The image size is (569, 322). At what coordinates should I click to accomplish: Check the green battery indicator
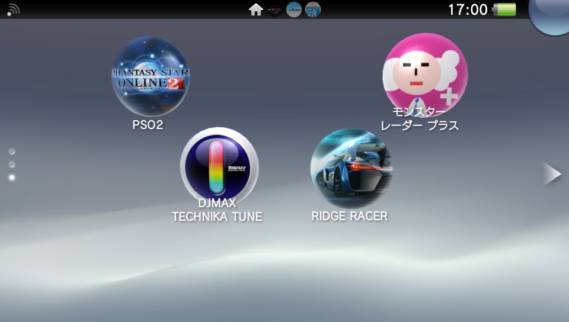coord(504,9)
